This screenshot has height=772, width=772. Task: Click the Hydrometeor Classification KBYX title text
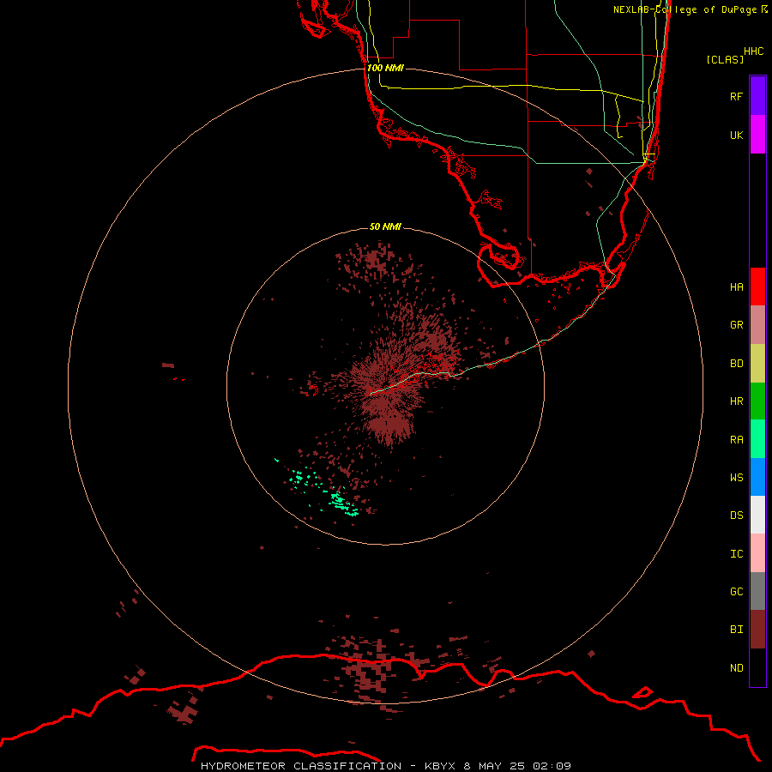click(x=385, y=766)
